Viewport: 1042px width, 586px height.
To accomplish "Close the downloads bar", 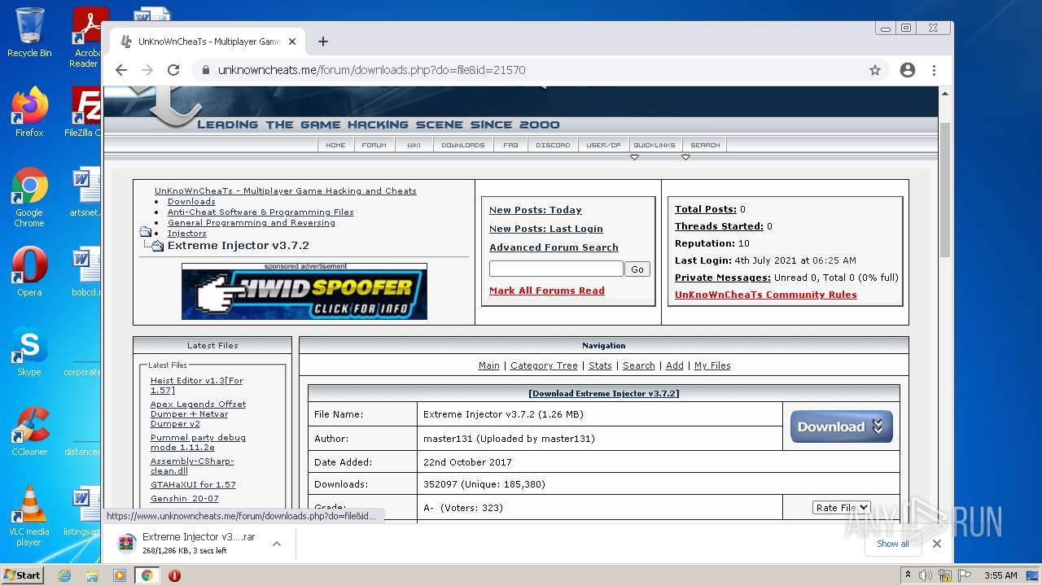I will tap(937, 544).
